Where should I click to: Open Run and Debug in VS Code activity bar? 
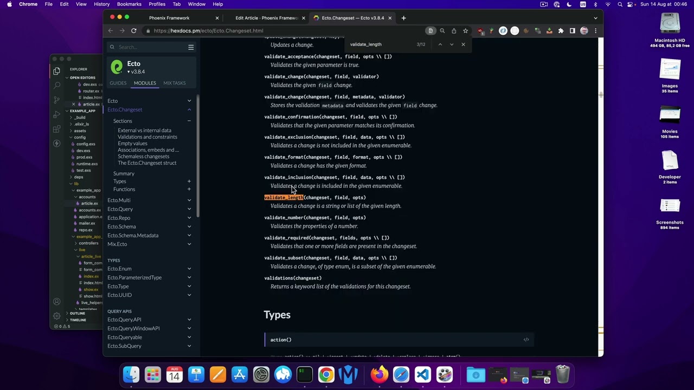click(x=56, y=115)
